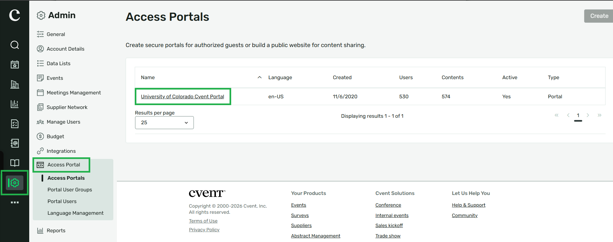The height and width of the screenshot is (242, 613).
Task: Open the Help & Support footer link
Action: pyautogui.click(x=469, y=205)
